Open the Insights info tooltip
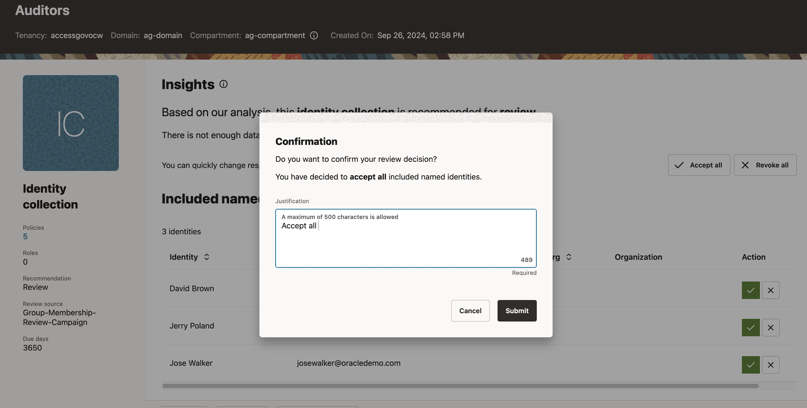 click(223, 84)
